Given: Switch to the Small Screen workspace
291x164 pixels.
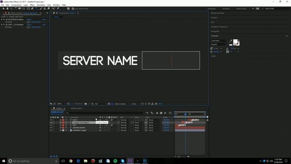Looking at the screenshot, I should [x=241, y=9].
